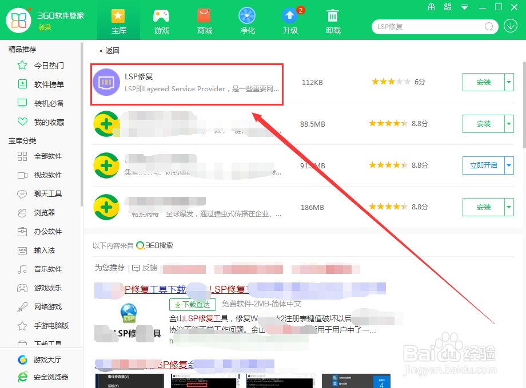Viewport: 526px width, 388px height.
Task: Click the 游戏娱乐 gamepad icon
Action: click(x=22, y=288)
